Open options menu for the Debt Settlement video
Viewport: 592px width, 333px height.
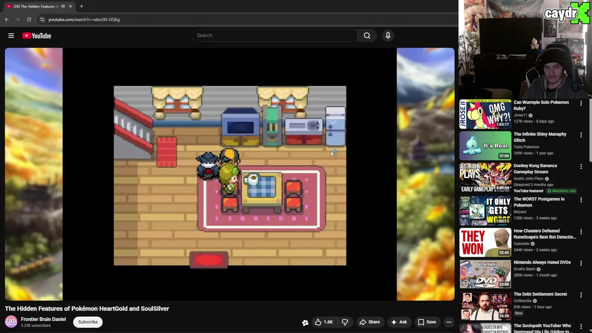coord(581,295)
